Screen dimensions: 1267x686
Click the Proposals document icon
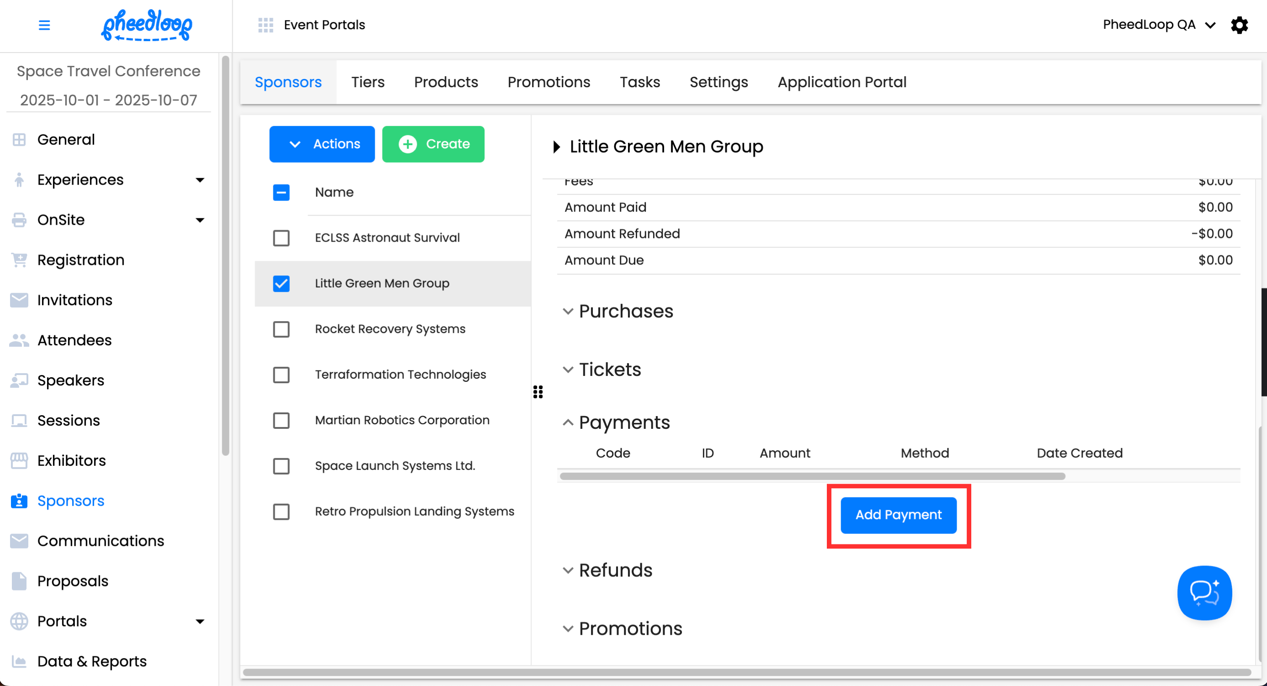tap(19, 581)
